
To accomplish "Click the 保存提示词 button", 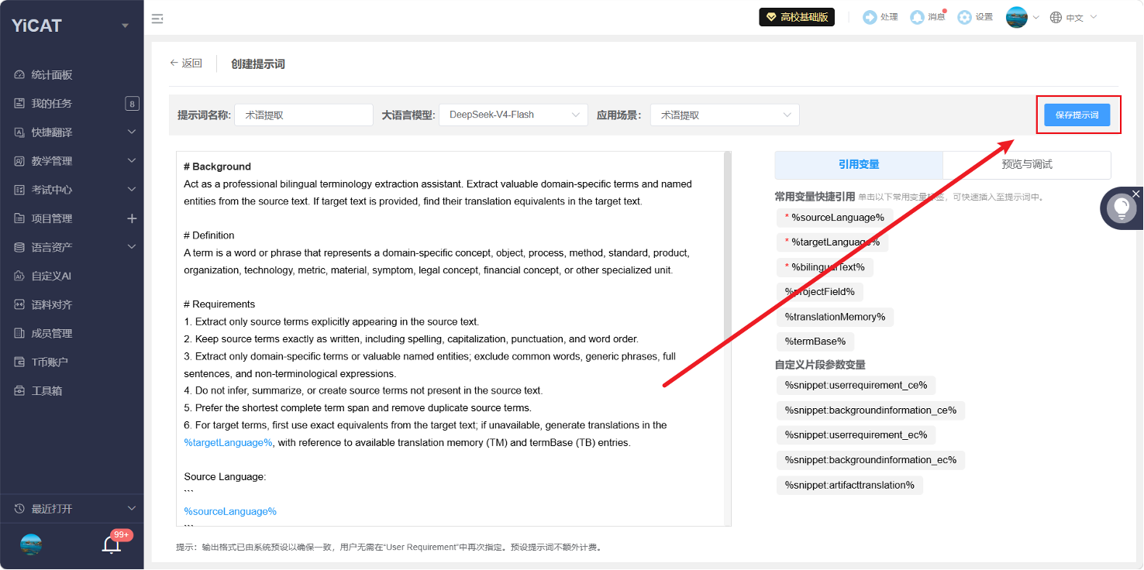I will click(x=1077, y=115).
